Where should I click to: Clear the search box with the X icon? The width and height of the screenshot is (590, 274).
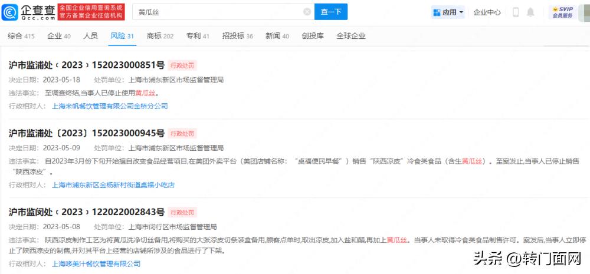pos(307,12)
